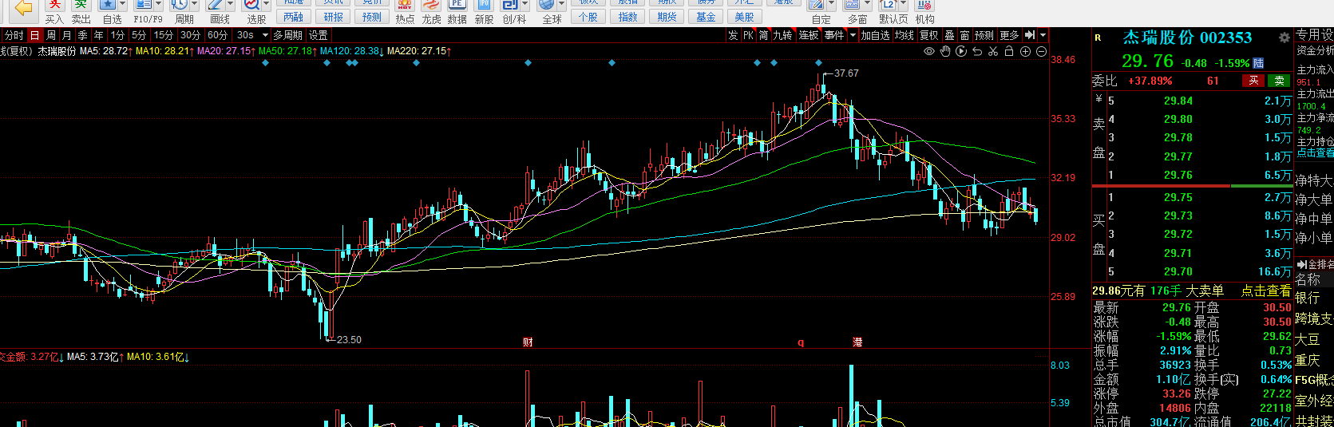
Task: Click 点击查看 link for large sell order
Action: point(1265,291)
